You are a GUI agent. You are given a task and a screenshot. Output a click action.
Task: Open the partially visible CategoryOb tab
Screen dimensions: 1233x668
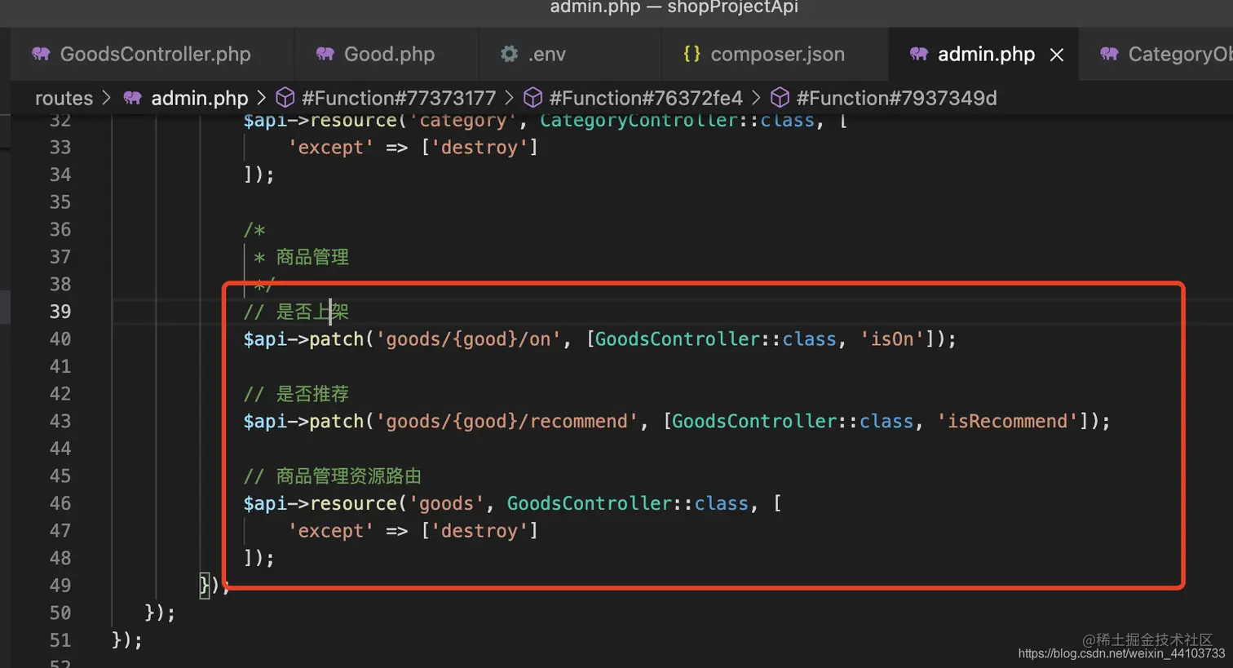pos(1166,54)
